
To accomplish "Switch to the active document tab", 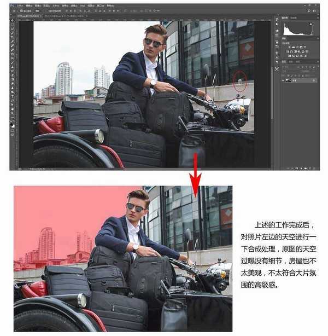I will coord(27,16).
